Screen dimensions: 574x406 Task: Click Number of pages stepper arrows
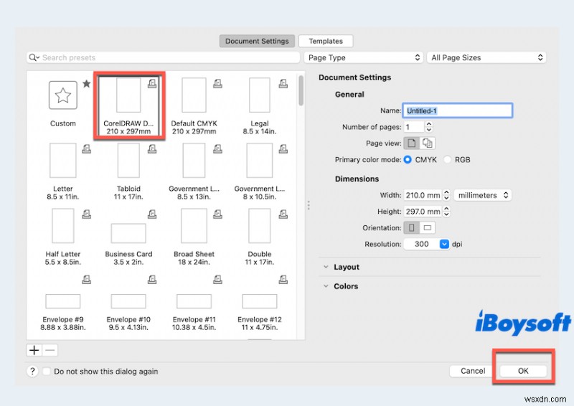point(428,127)
